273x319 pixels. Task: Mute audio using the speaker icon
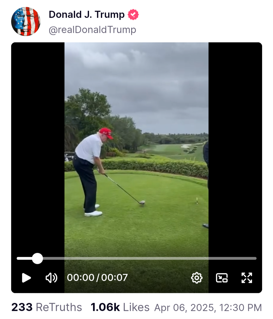point(51,278)
